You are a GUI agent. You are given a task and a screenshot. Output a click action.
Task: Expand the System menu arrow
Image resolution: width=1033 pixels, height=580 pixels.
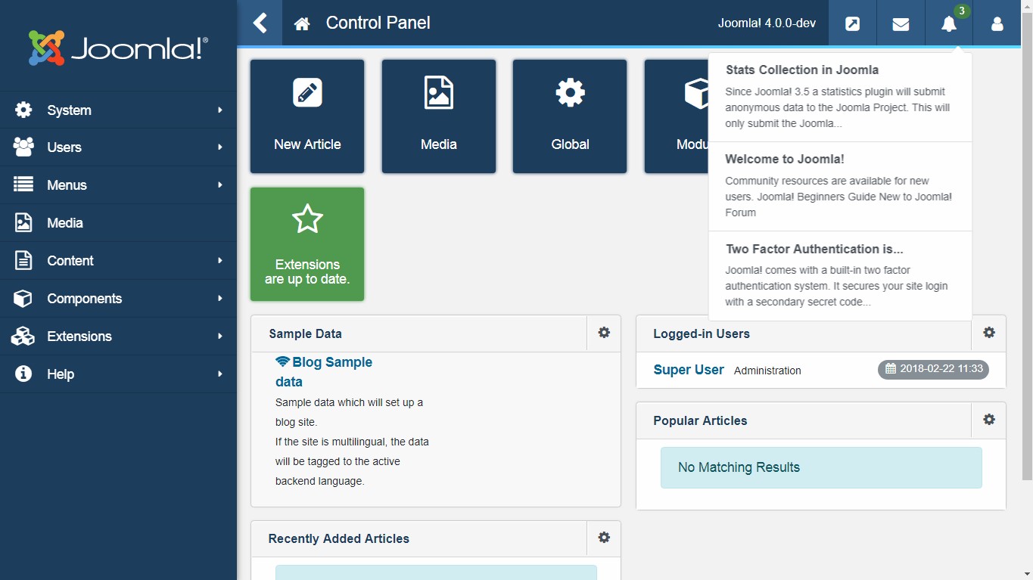(220, 110)
